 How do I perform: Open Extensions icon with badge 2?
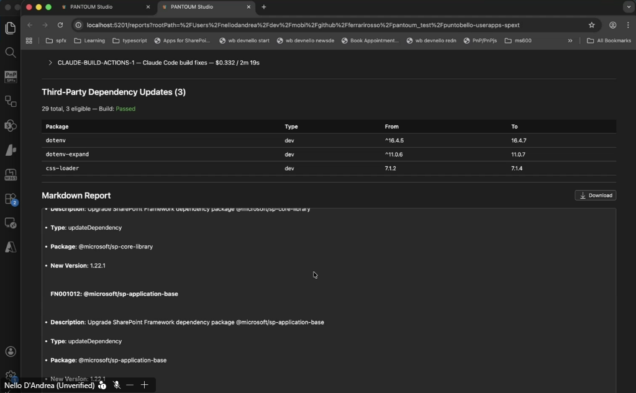point(10,199)
